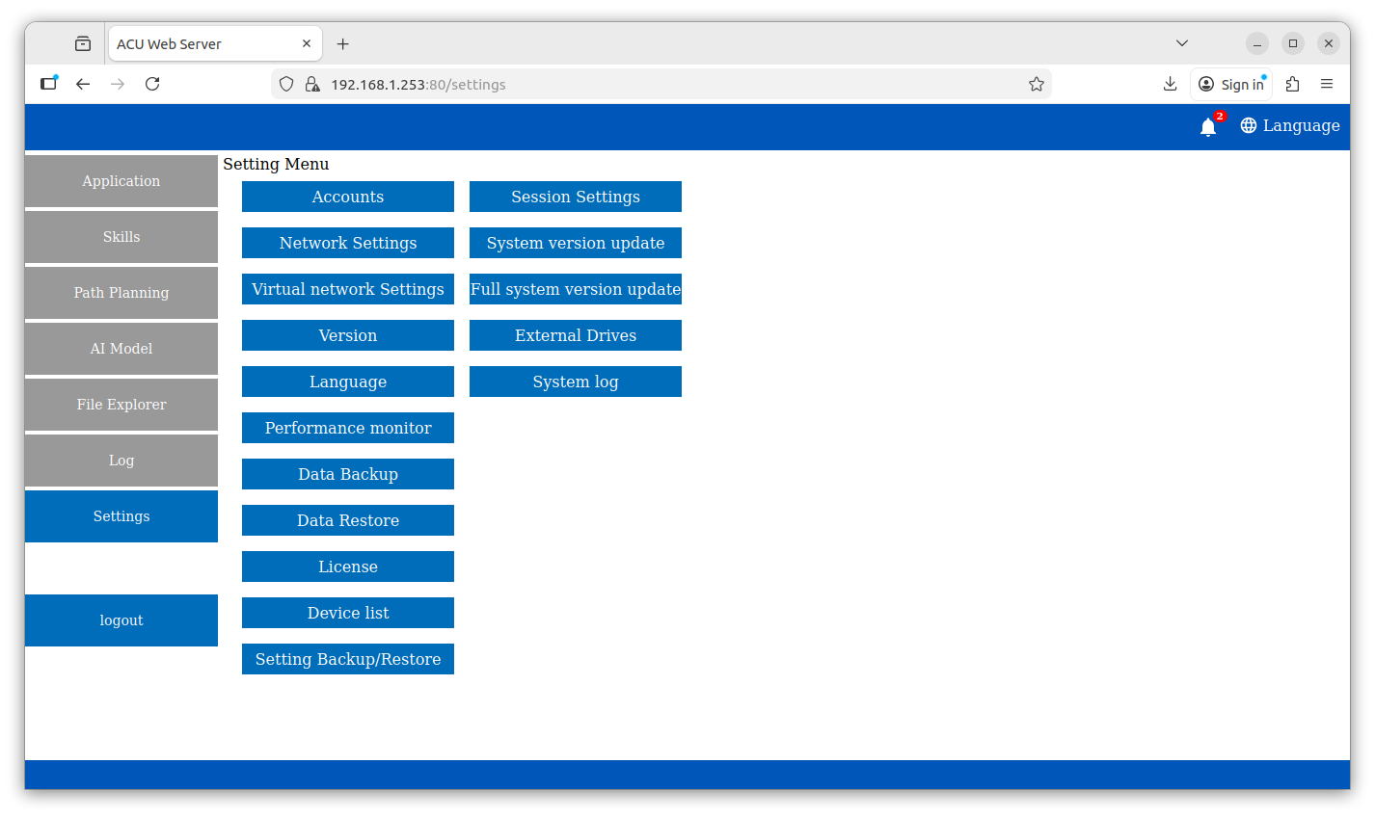1375x817 pixels.
Task: Open System log
Action: point(576,382)
